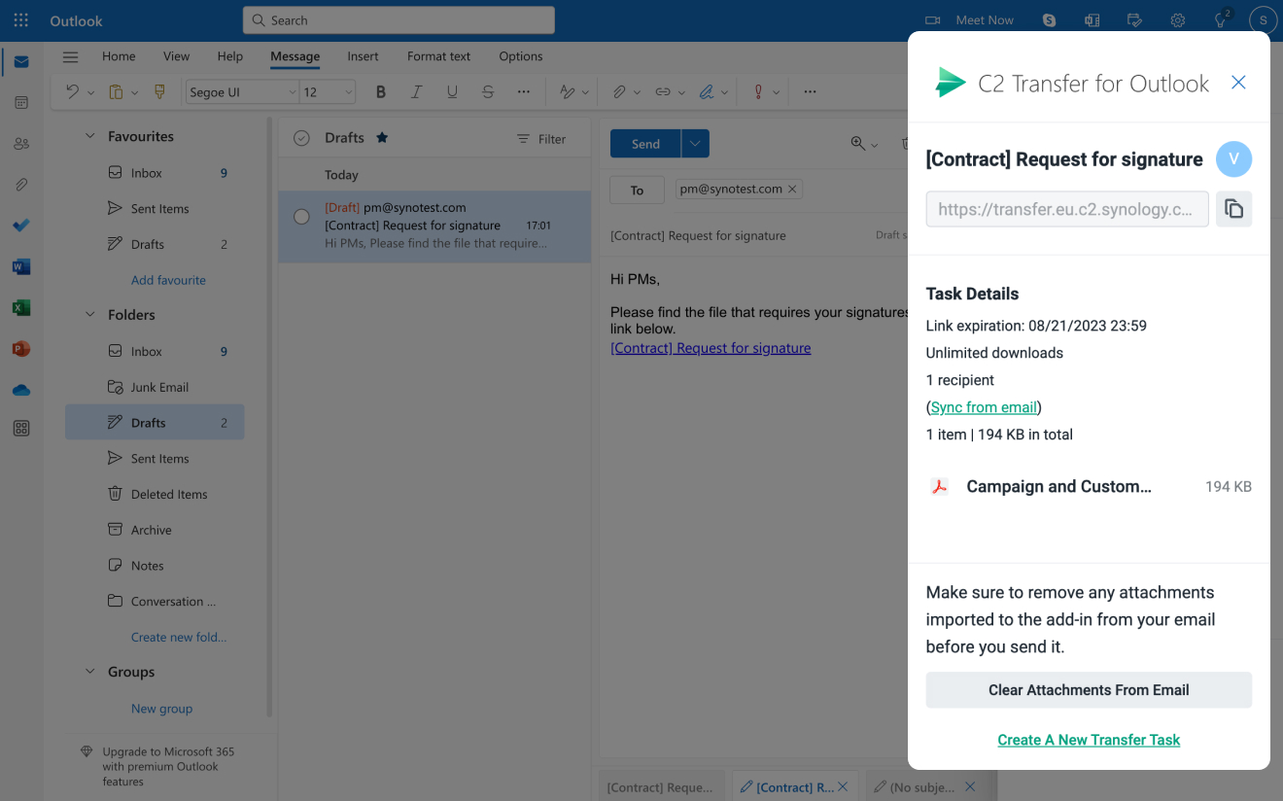The image size is (1283, 801).
Task: Collapse the Favourites section
Action: pyautogui.click(x=89, y=135)
